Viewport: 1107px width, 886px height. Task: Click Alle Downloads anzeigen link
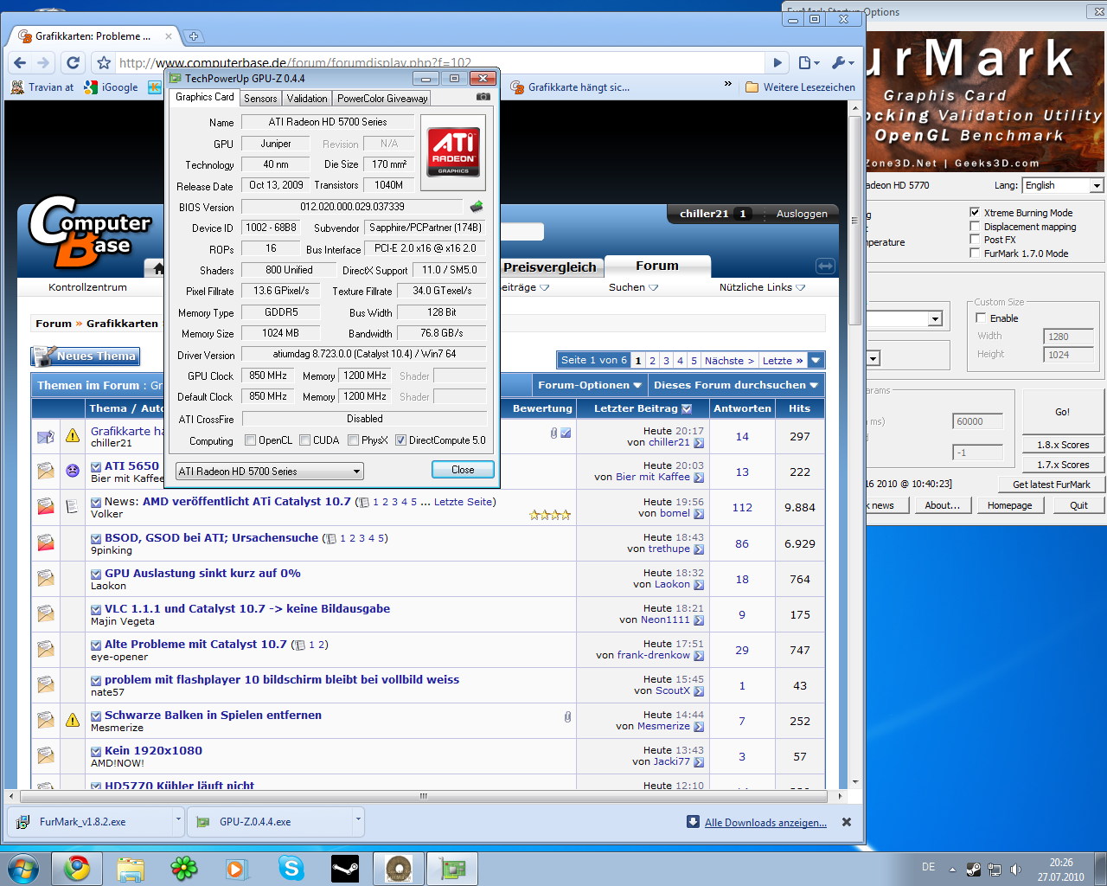(x=765, y=823)
